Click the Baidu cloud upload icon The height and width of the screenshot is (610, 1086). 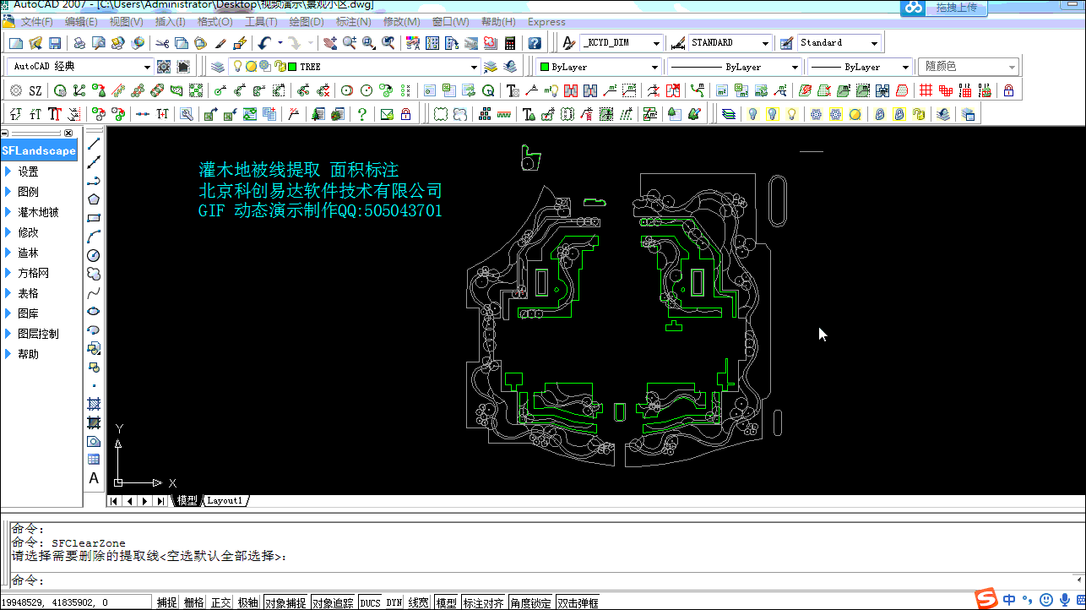click(x=914, y=8)
